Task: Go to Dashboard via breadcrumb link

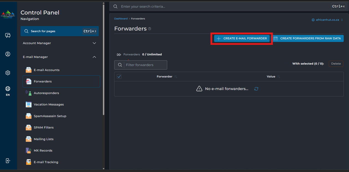Action: click(x=121, y=19)
